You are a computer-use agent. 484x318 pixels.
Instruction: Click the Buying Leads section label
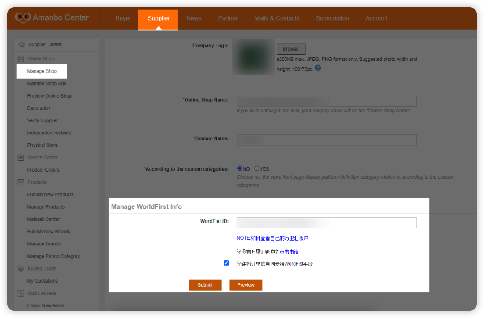point(42,269)
